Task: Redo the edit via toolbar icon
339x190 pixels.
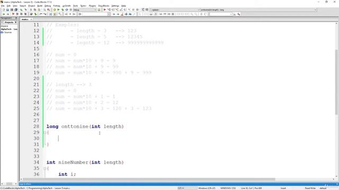Action: [x=25, y=9]
